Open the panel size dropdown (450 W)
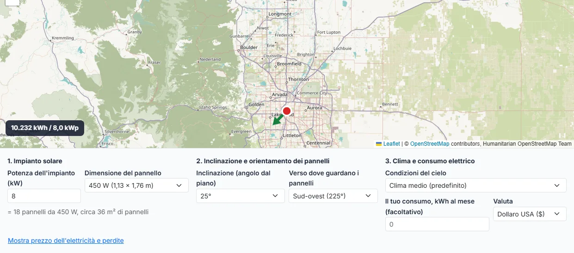The image size is (574, 253). [136, 185]
